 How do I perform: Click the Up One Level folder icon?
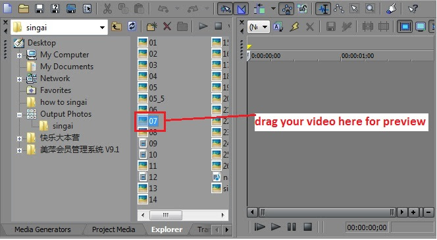(116, 27)
